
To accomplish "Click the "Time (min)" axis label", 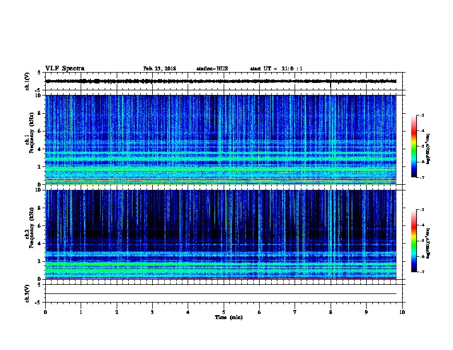I will pos(229,317).
